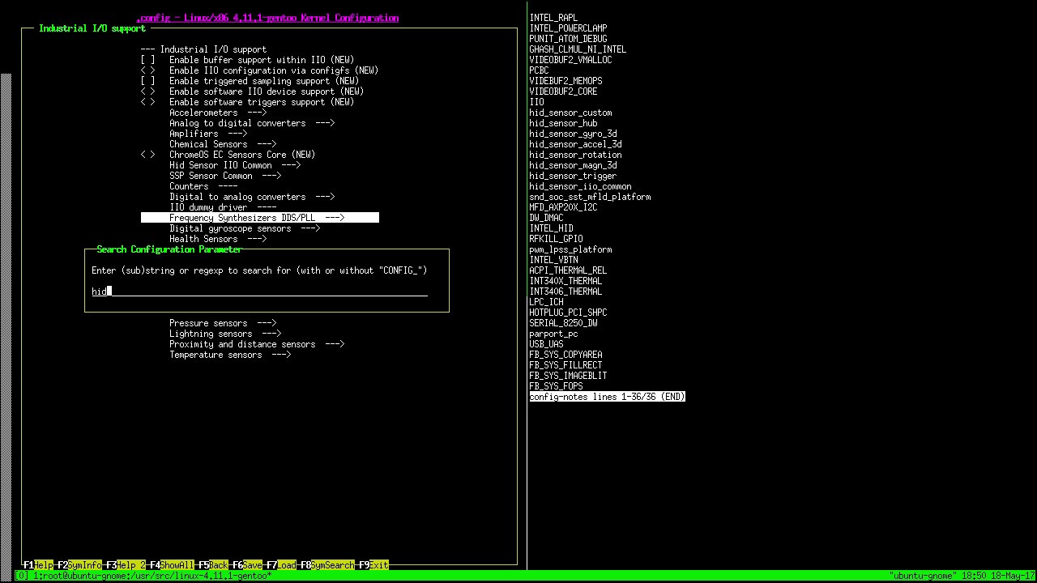Open Digital gyroscope sensors submenu
The image size is (1037, 583).
[245, 228]
